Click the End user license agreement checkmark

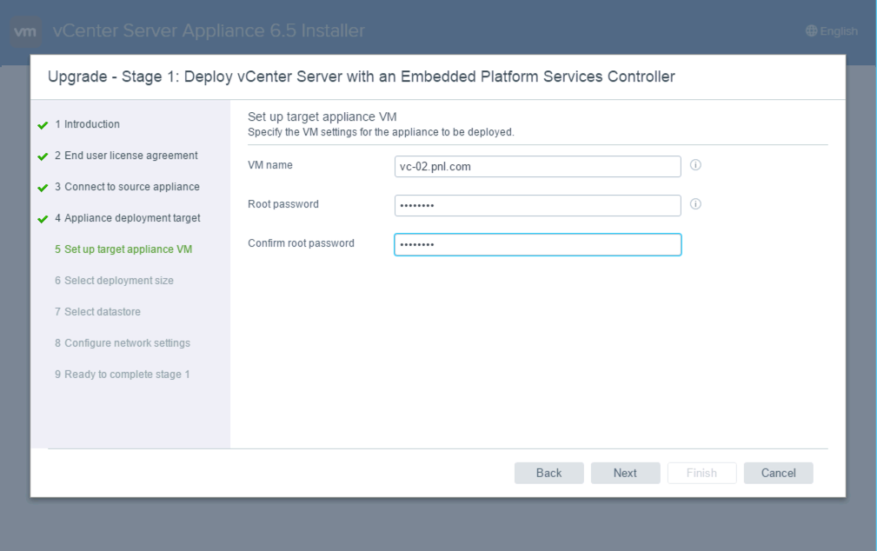[x=43, y=156]
